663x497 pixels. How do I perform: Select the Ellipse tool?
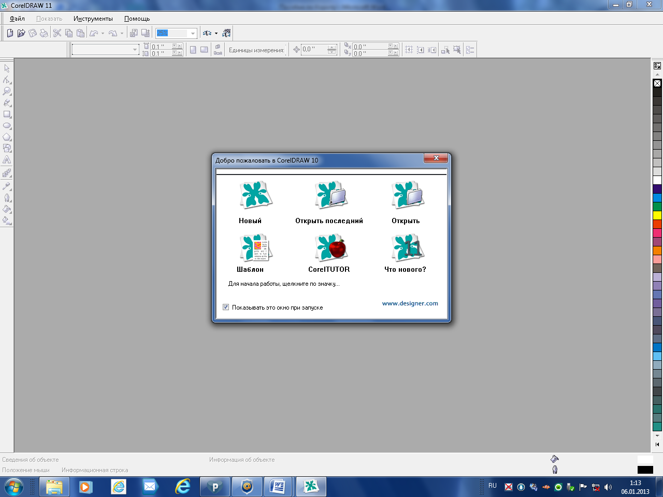tap(7, 126)
